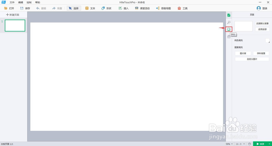Open the green page properties panel icon
This screenshot has height=146, width=272.
[229, 15]
